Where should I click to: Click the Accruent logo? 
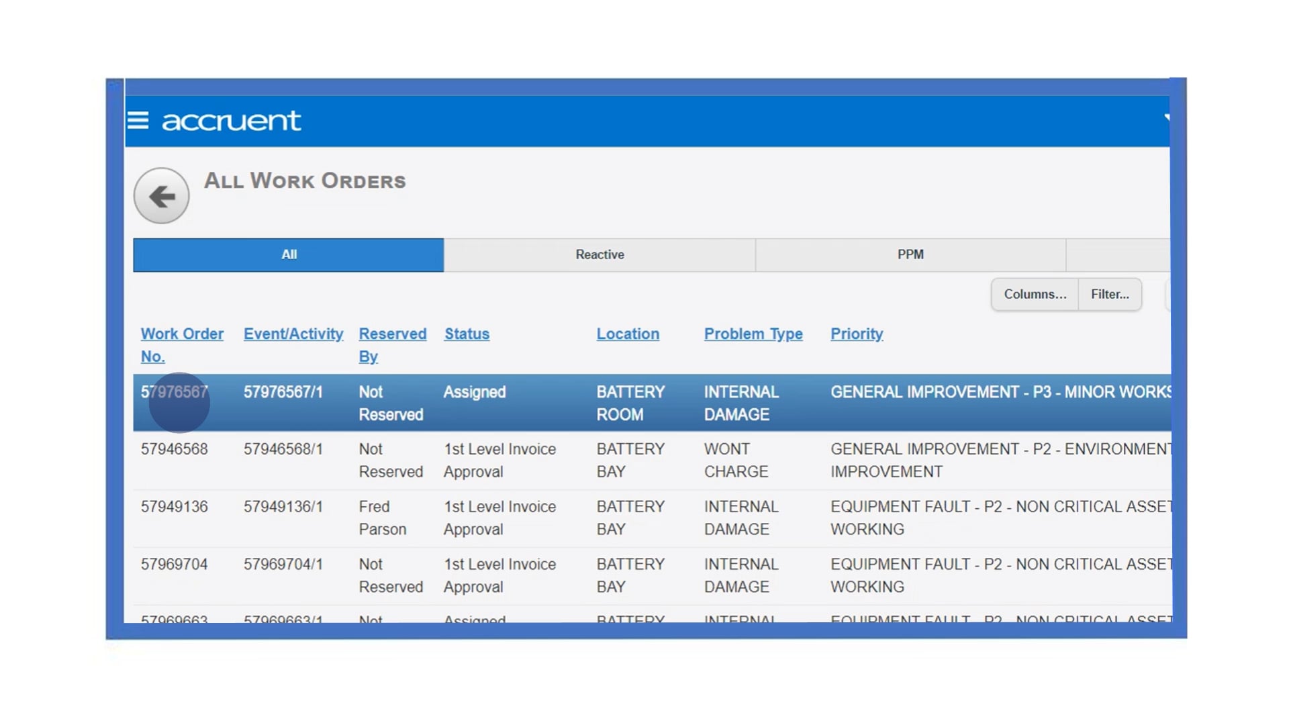click(x=231, y=121)
